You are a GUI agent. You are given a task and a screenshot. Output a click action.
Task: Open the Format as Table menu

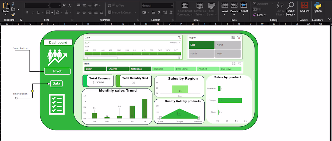click(x=200, y=9)
